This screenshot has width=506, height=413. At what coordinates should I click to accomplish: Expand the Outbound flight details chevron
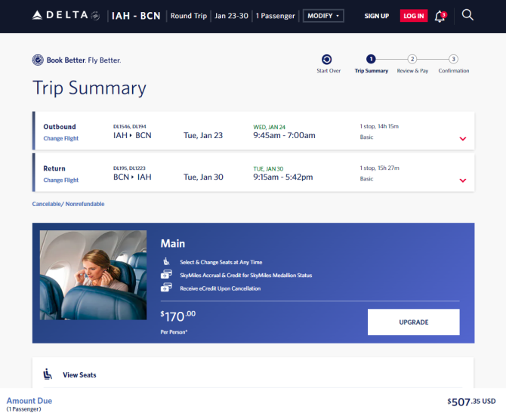[x=463, y=139]
